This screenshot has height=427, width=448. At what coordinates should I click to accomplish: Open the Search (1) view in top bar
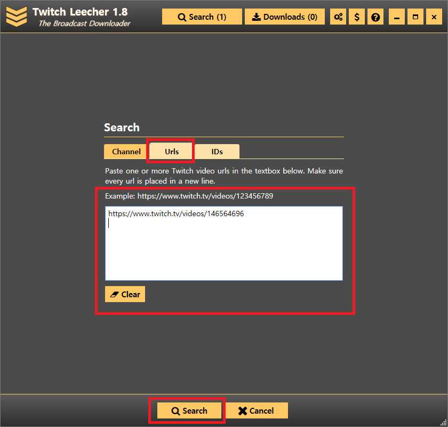click(202, 17)
